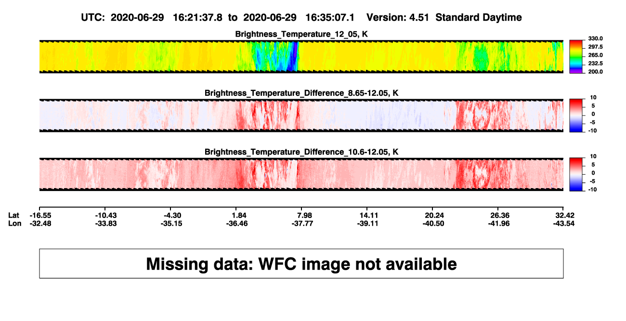Click the red-blue colorbar of 10.6-12.05 plot
The width and height of the screenshot is (626, 321).
click(576, 174)
